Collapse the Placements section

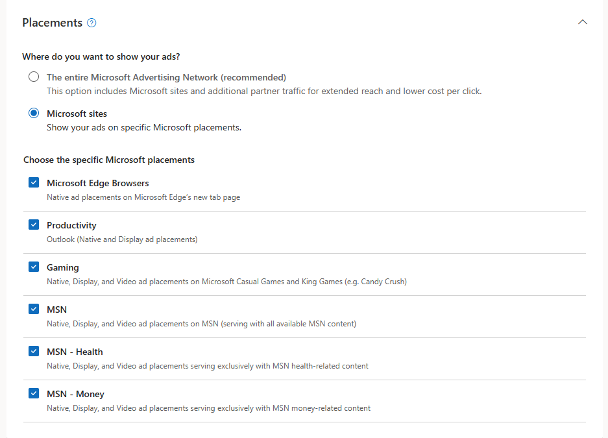point(582,21)
